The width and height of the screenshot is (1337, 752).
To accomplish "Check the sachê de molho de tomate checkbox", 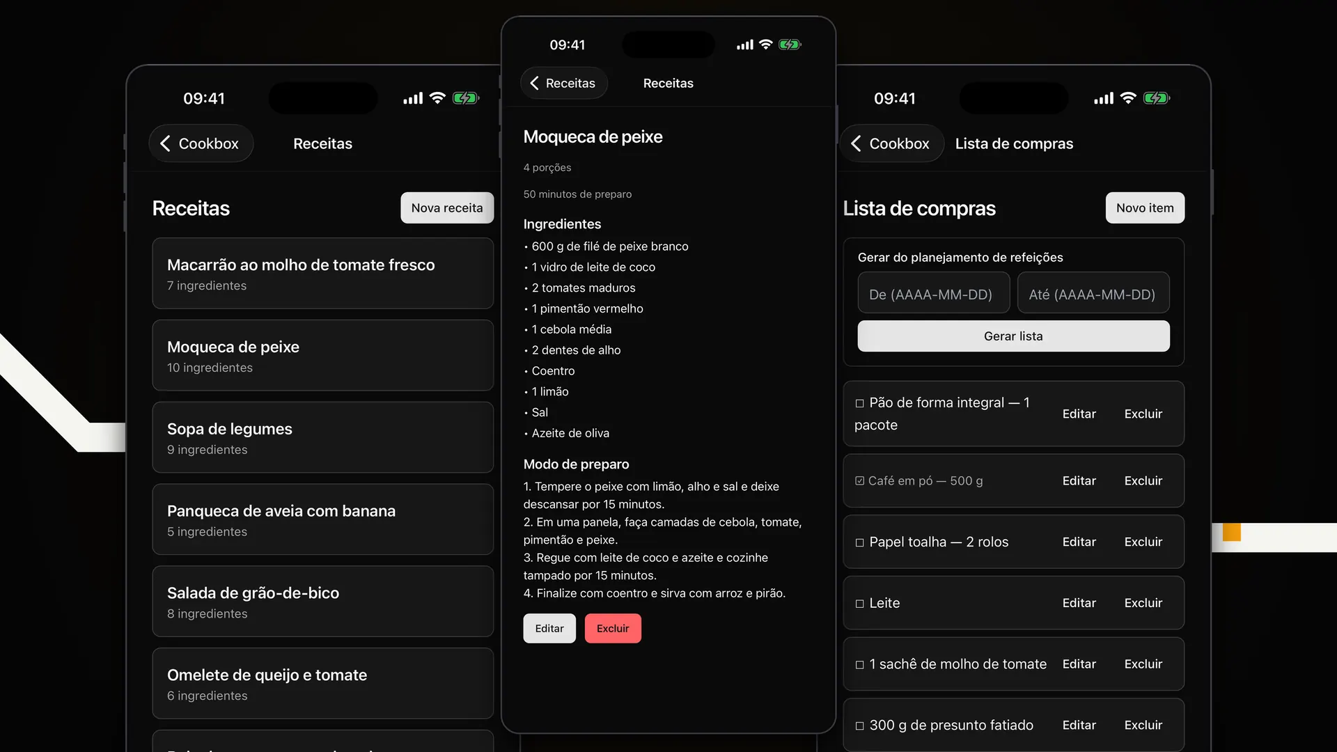I will click(x=859, y=665).
